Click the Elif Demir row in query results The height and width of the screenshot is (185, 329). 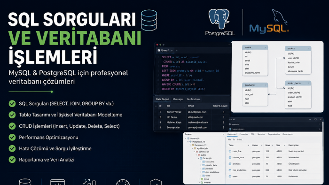click(x=192, y=117)
